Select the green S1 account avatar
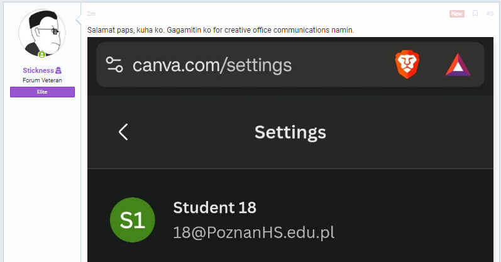The height and width of the screenshot is (262, 501). click(x=132, y=220)
